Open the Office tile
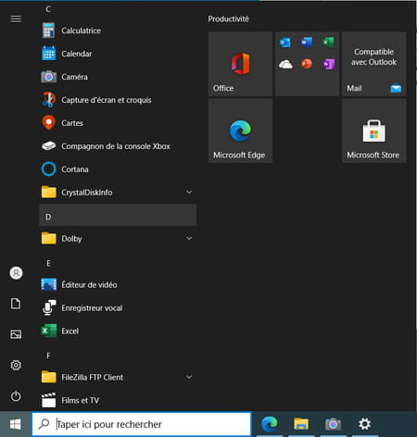417x437 pixels. click(240, 64)
